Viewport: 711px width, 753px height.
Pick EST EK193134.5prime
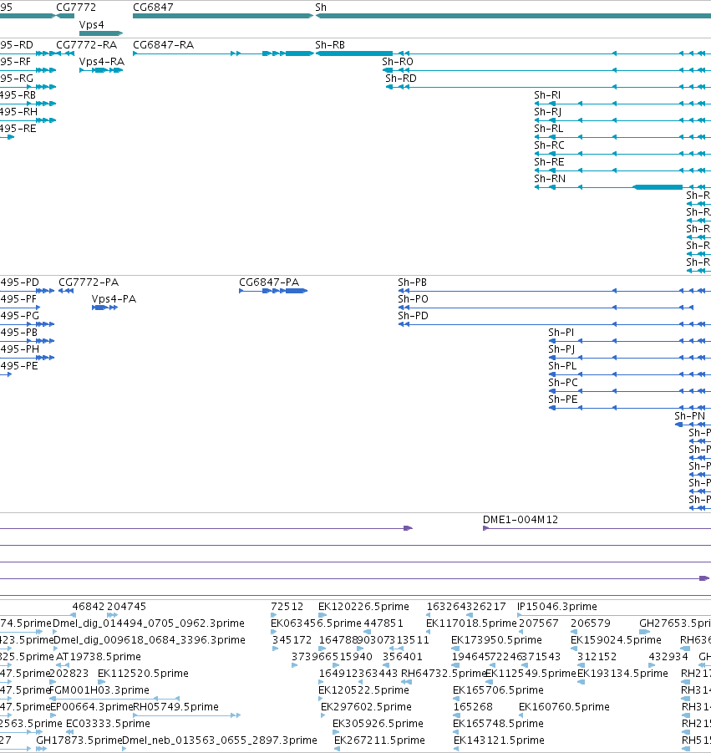[x=622, y=674]
